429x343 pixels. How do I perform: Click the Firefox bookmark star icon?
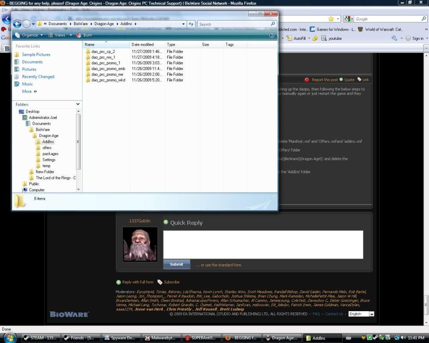coord(331,19)
